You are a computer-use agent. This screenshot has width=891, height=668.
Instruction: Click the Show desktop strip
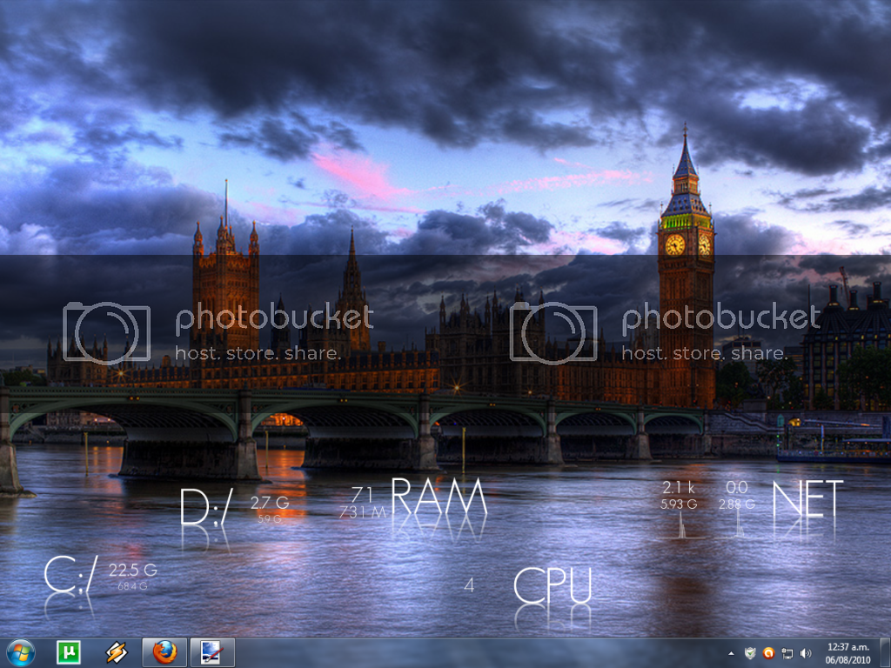885,652
